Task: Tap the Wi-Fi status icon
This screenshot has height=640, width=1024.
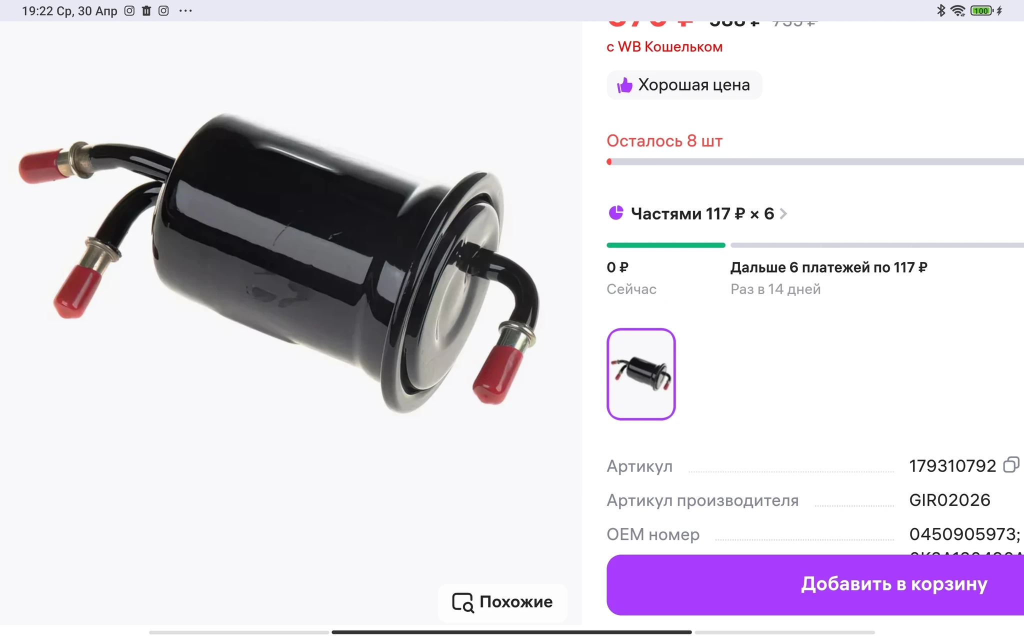Action: click(x=957, y=10)
